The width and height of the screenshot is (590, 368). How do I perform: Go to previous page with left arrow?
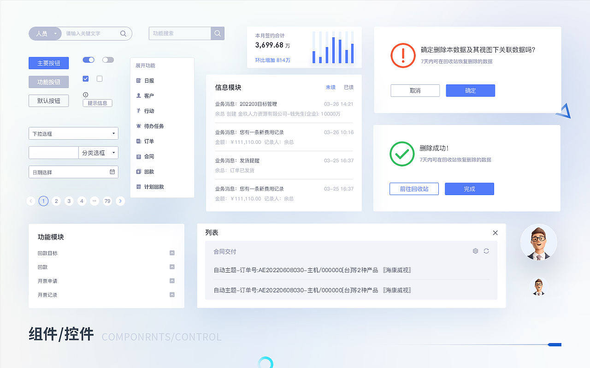pos(31,201)
